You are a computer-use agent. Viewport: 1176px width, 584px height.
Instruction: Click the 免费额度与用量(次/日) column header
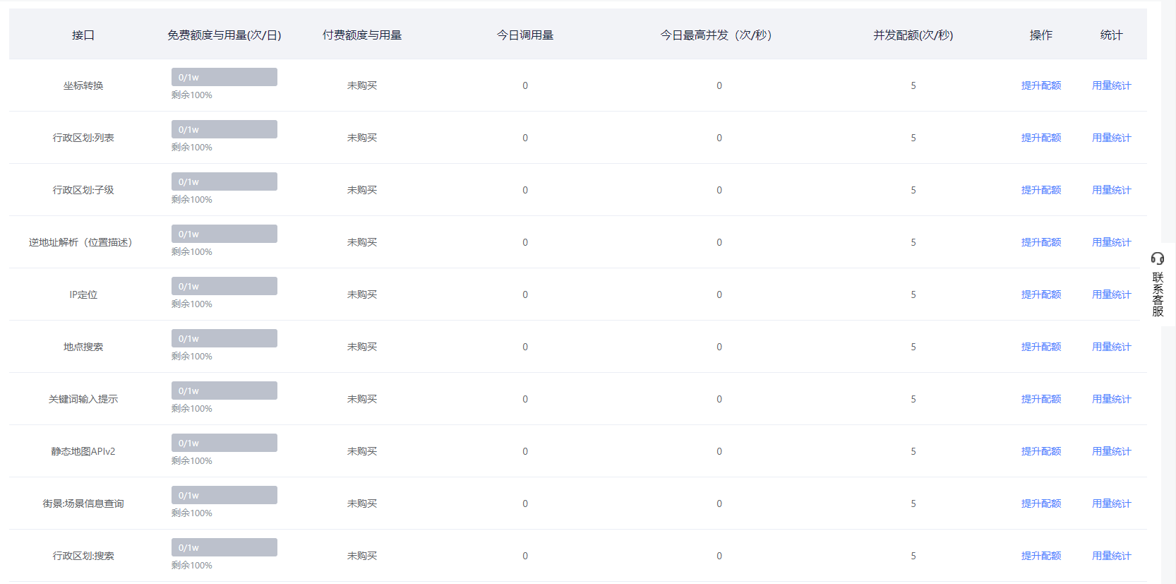[224, 35]
